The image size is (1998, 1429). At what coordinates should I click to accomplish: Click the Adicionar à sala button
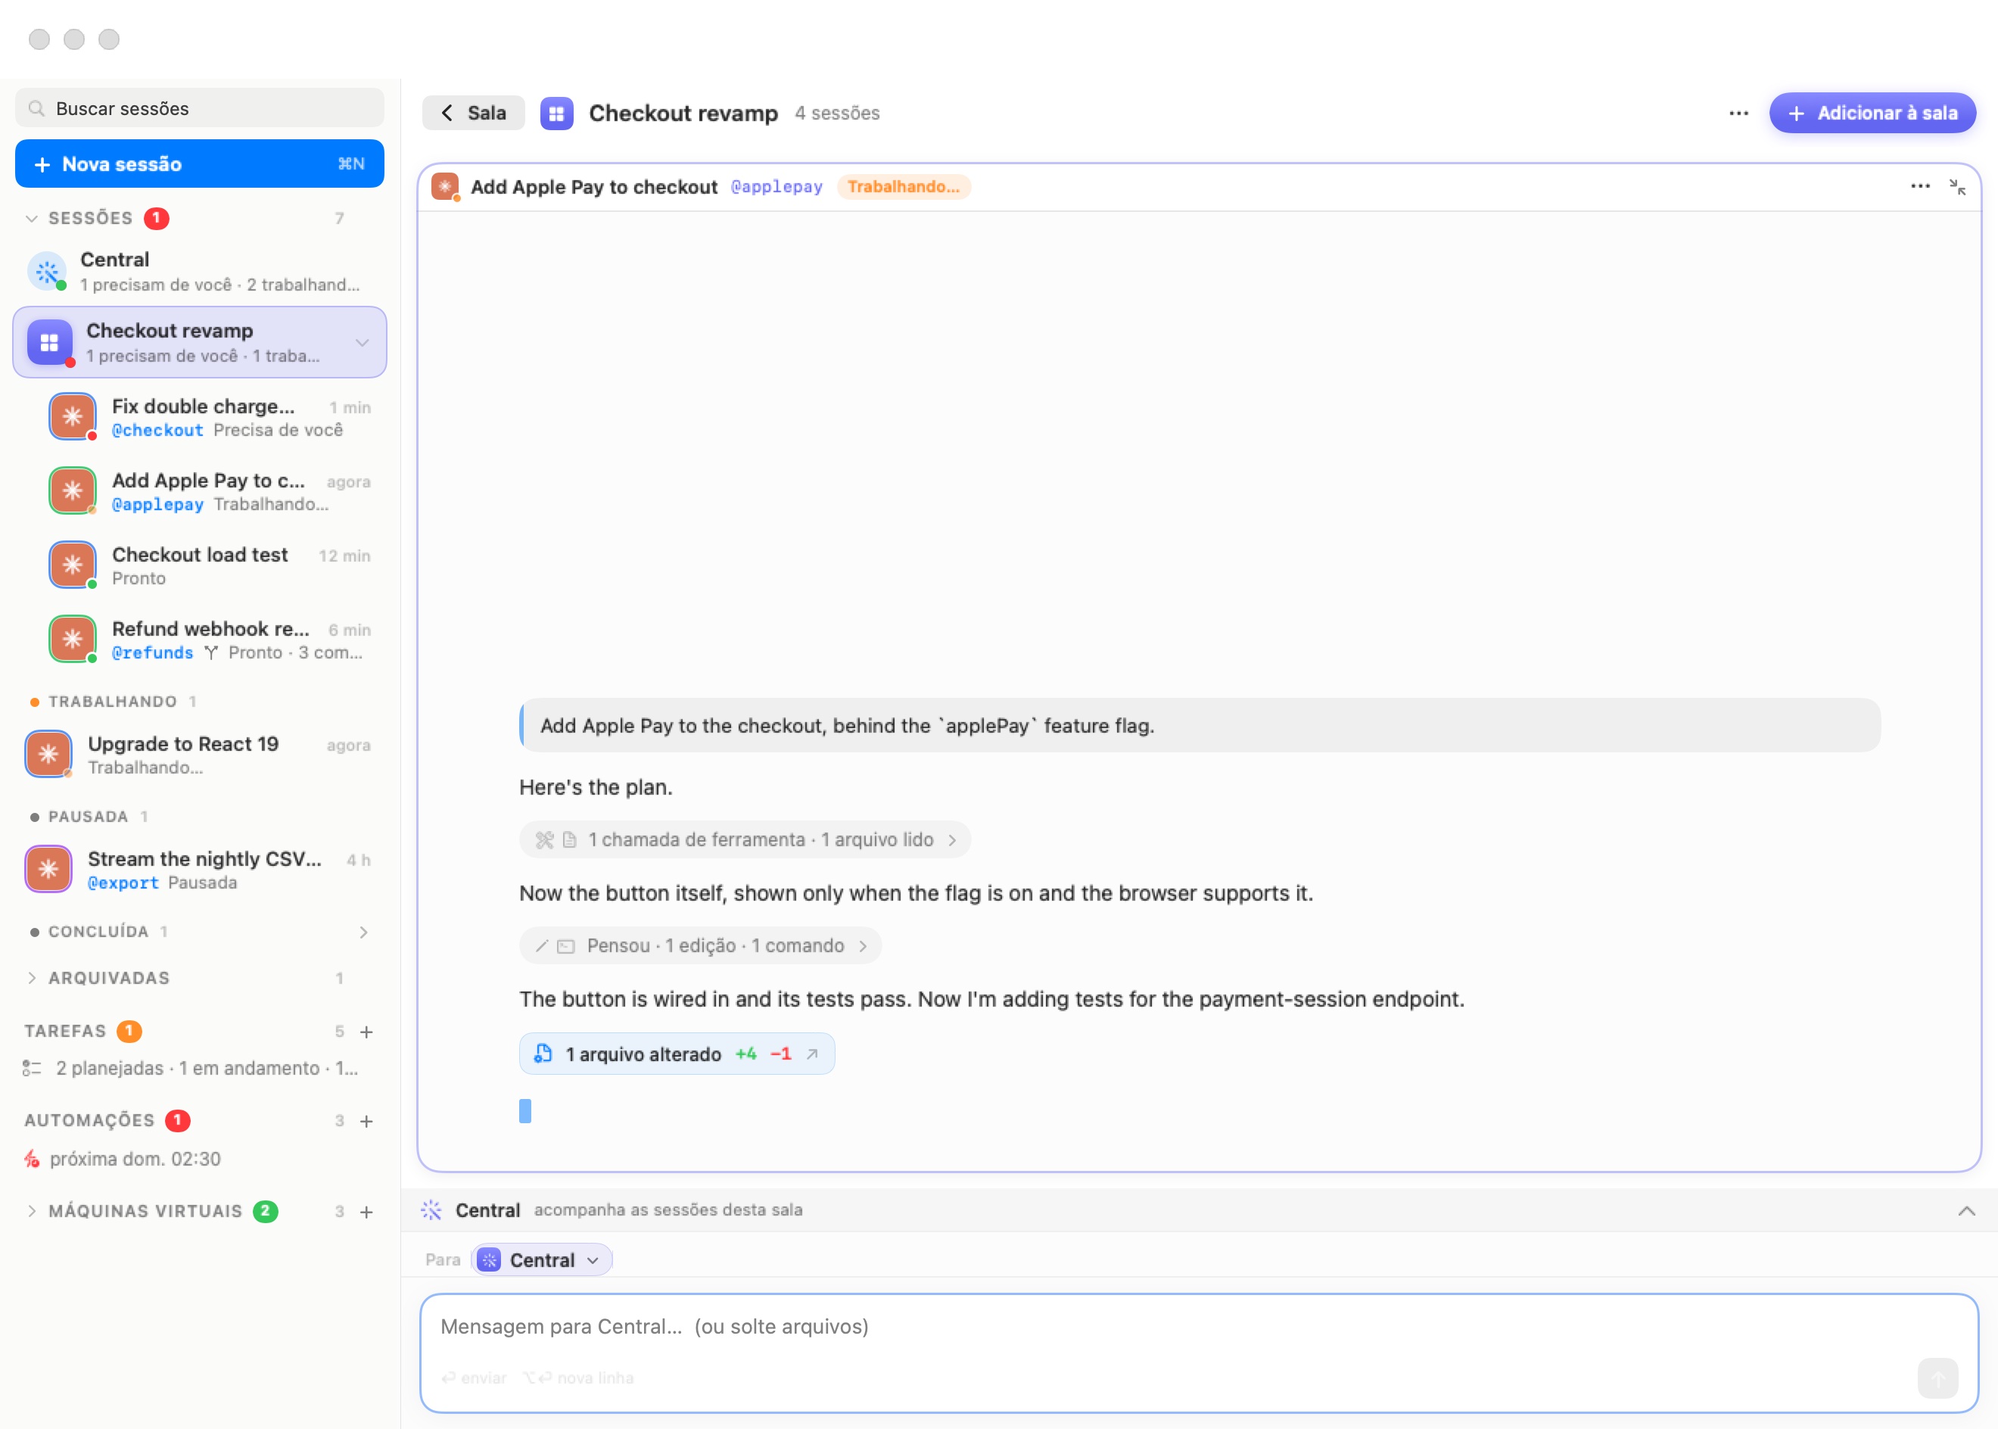click(x=1872, y=114)
